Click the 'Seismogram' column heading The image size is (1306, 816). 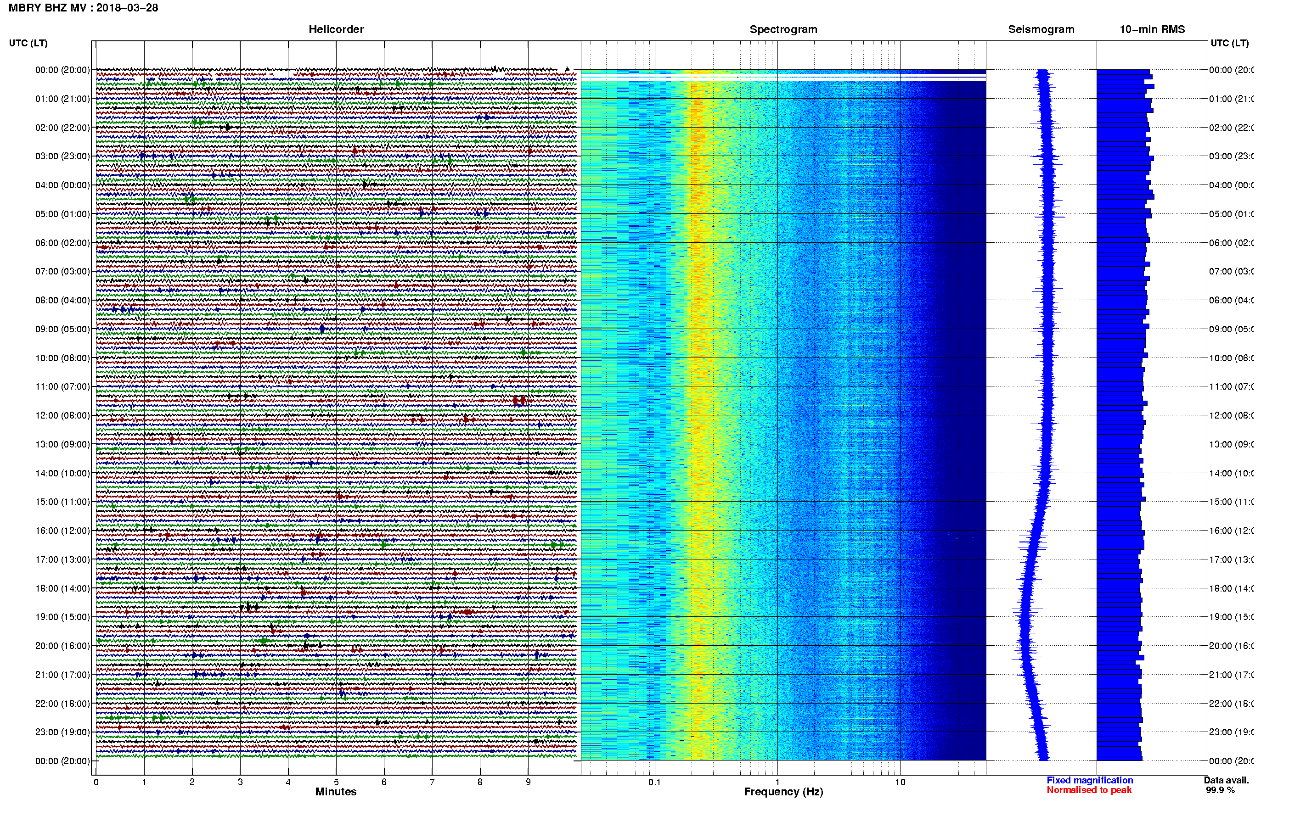(1041, 29)
